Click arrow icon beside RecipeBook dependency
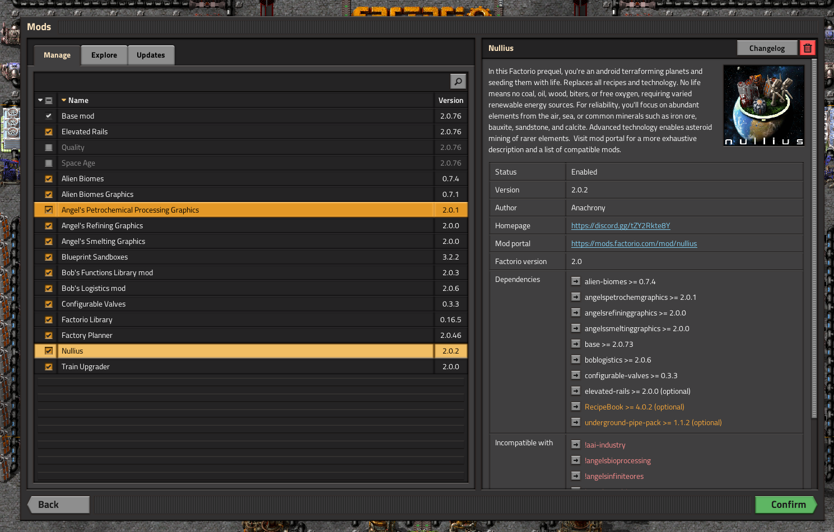 click(x=576, y=407)
